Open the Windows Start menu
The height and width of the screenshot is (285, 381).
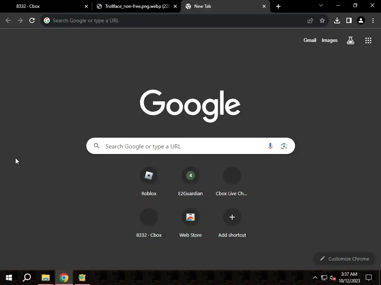pyautogui.click(x=9, y=278)
